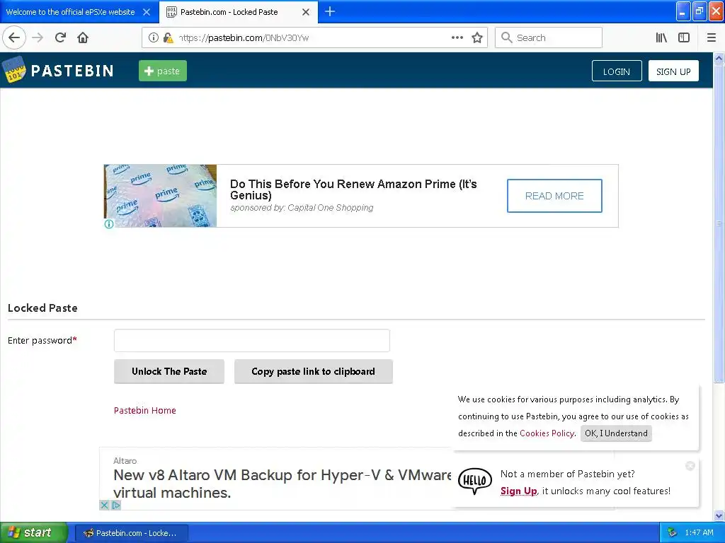Go back with the browser back arrow
725x543 pixels.
14,38
